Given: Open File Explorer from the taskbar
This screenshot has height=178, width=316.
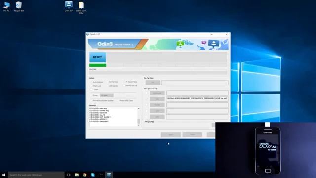Looking at the screenshot, I should tap(77, 175).
